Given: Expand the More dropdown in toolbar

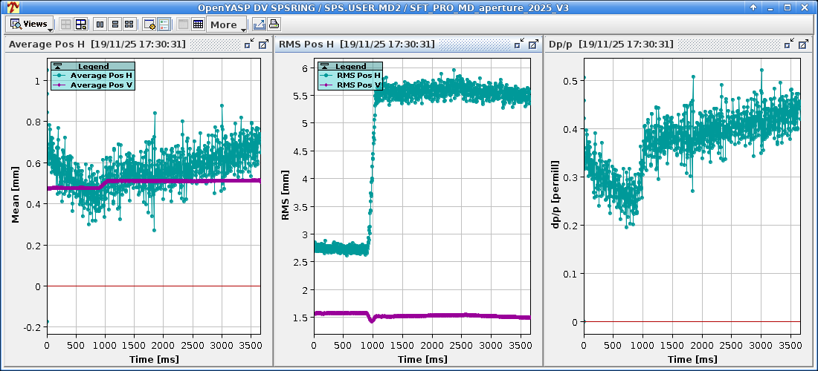Looking at the screenshot, I should coord(227,24).
